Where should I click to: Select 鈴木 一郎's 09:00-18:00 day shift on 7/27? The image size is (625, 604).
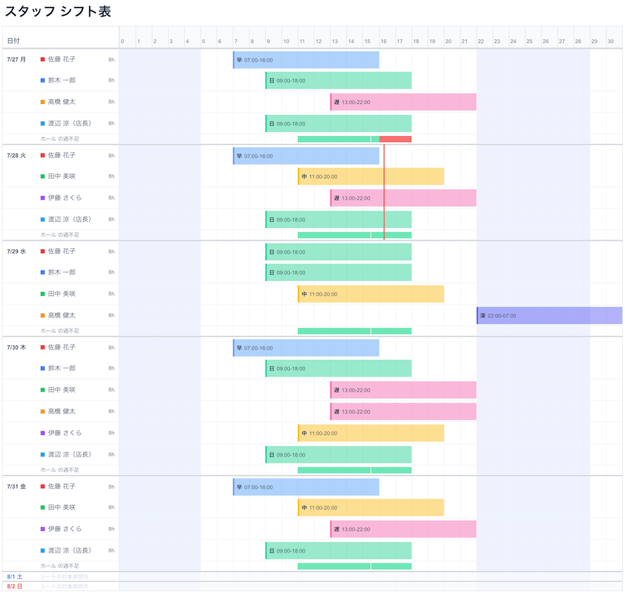tap(338, 80)
